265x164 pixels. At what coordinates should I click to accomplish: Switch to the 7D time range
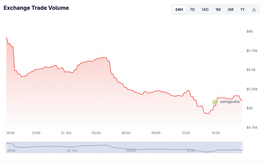192,9
